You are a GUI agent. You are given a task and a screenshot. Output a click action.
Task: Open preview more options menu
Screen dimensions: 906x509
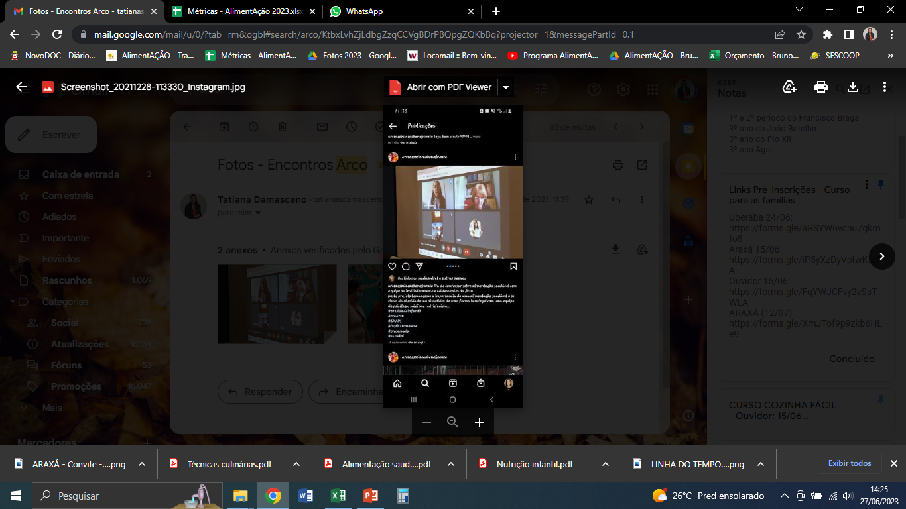click(885, 87)
